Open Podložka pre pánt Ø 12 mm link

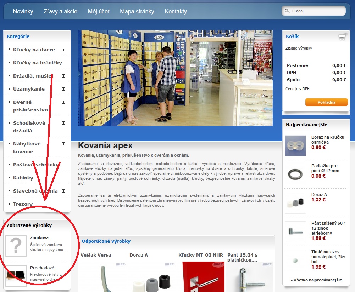[325, 168]
